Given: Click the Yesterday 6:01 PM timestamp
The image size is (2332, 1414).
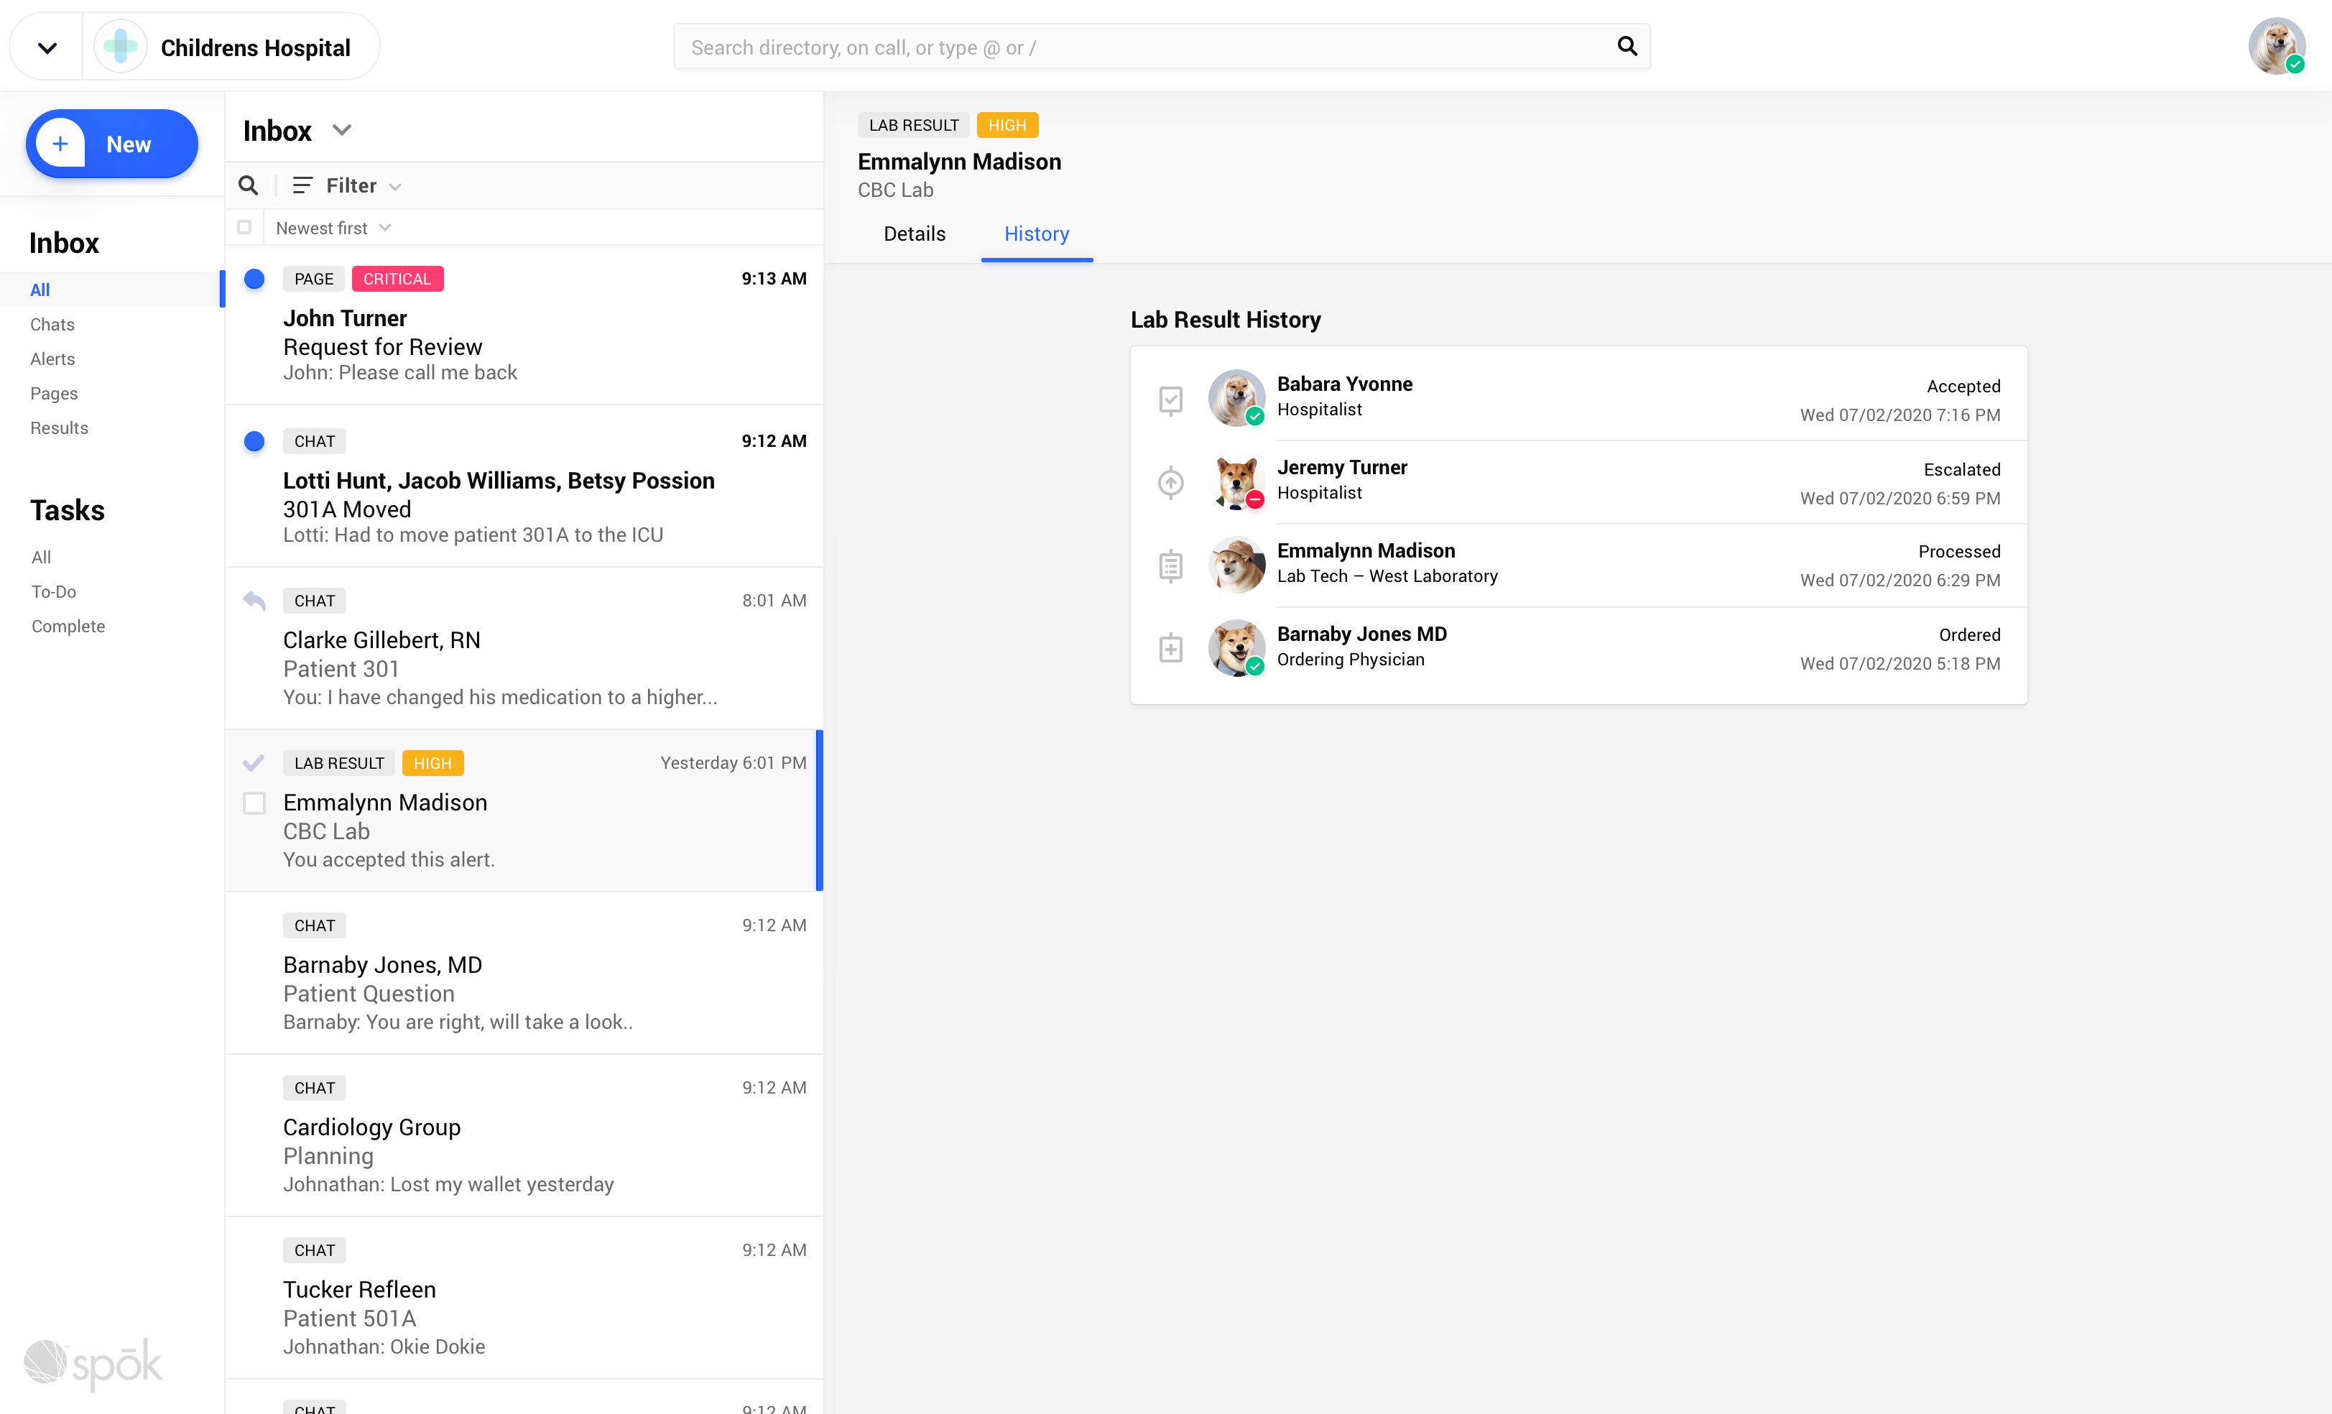Looking at the screenshot, I should [x=733, y=763].
